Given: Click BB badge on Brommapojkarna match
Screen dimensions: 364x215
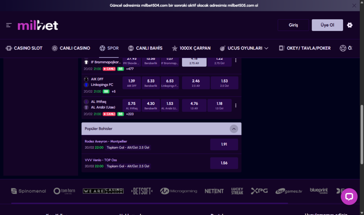Looking at the screenshot, I should (x=121, y=69).
